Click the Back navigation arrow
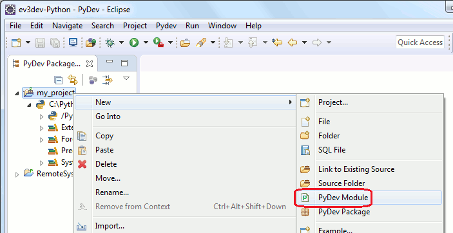453x233 pixels. pyautogui.click(x=293, y=42)
